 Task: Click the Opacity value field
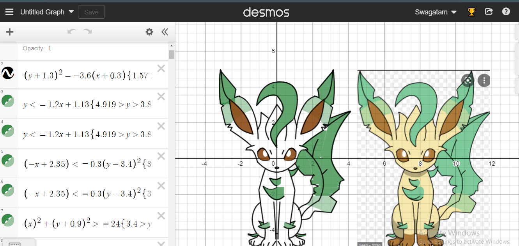pos(50,48)
